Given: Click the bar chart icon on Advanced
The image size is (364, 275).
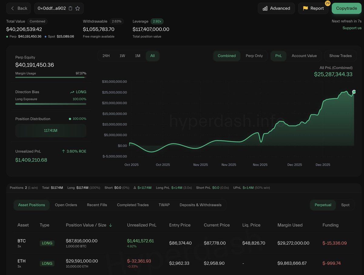Looking at the screenshot, I should tap(265, 8).
